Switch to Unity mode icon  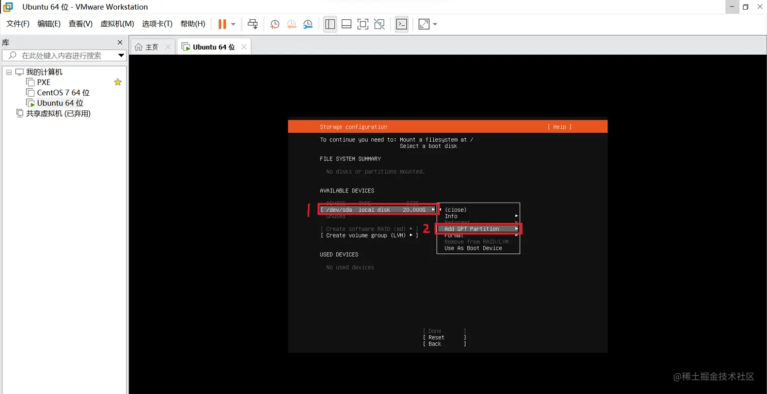(x=379, y=24)
